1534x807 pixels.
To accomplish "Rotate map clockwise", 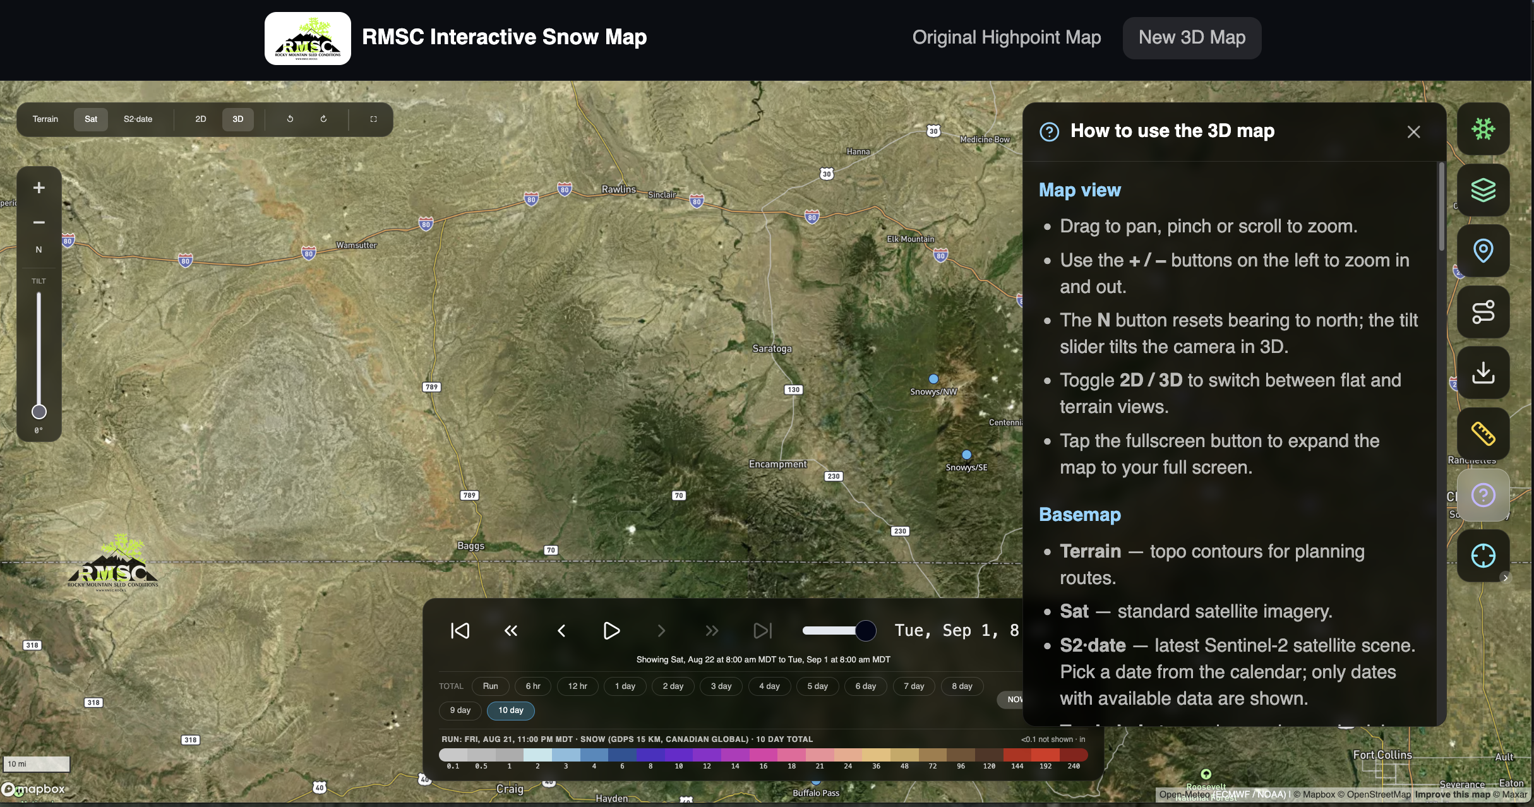I will point(323,119).
